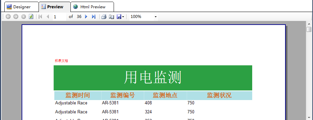Click the value 408
This screenshot has width=313, height=120.
click(148, 103)
